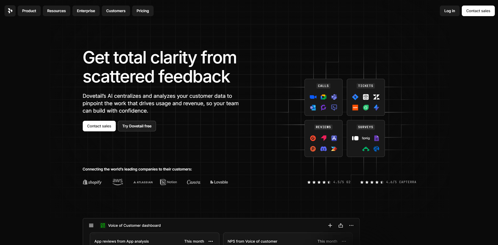Image resolution: width=498 pixels, height=245 pixels.
Task: Click the Dovetail logo home icon
Action: click(x=10, y=11)
